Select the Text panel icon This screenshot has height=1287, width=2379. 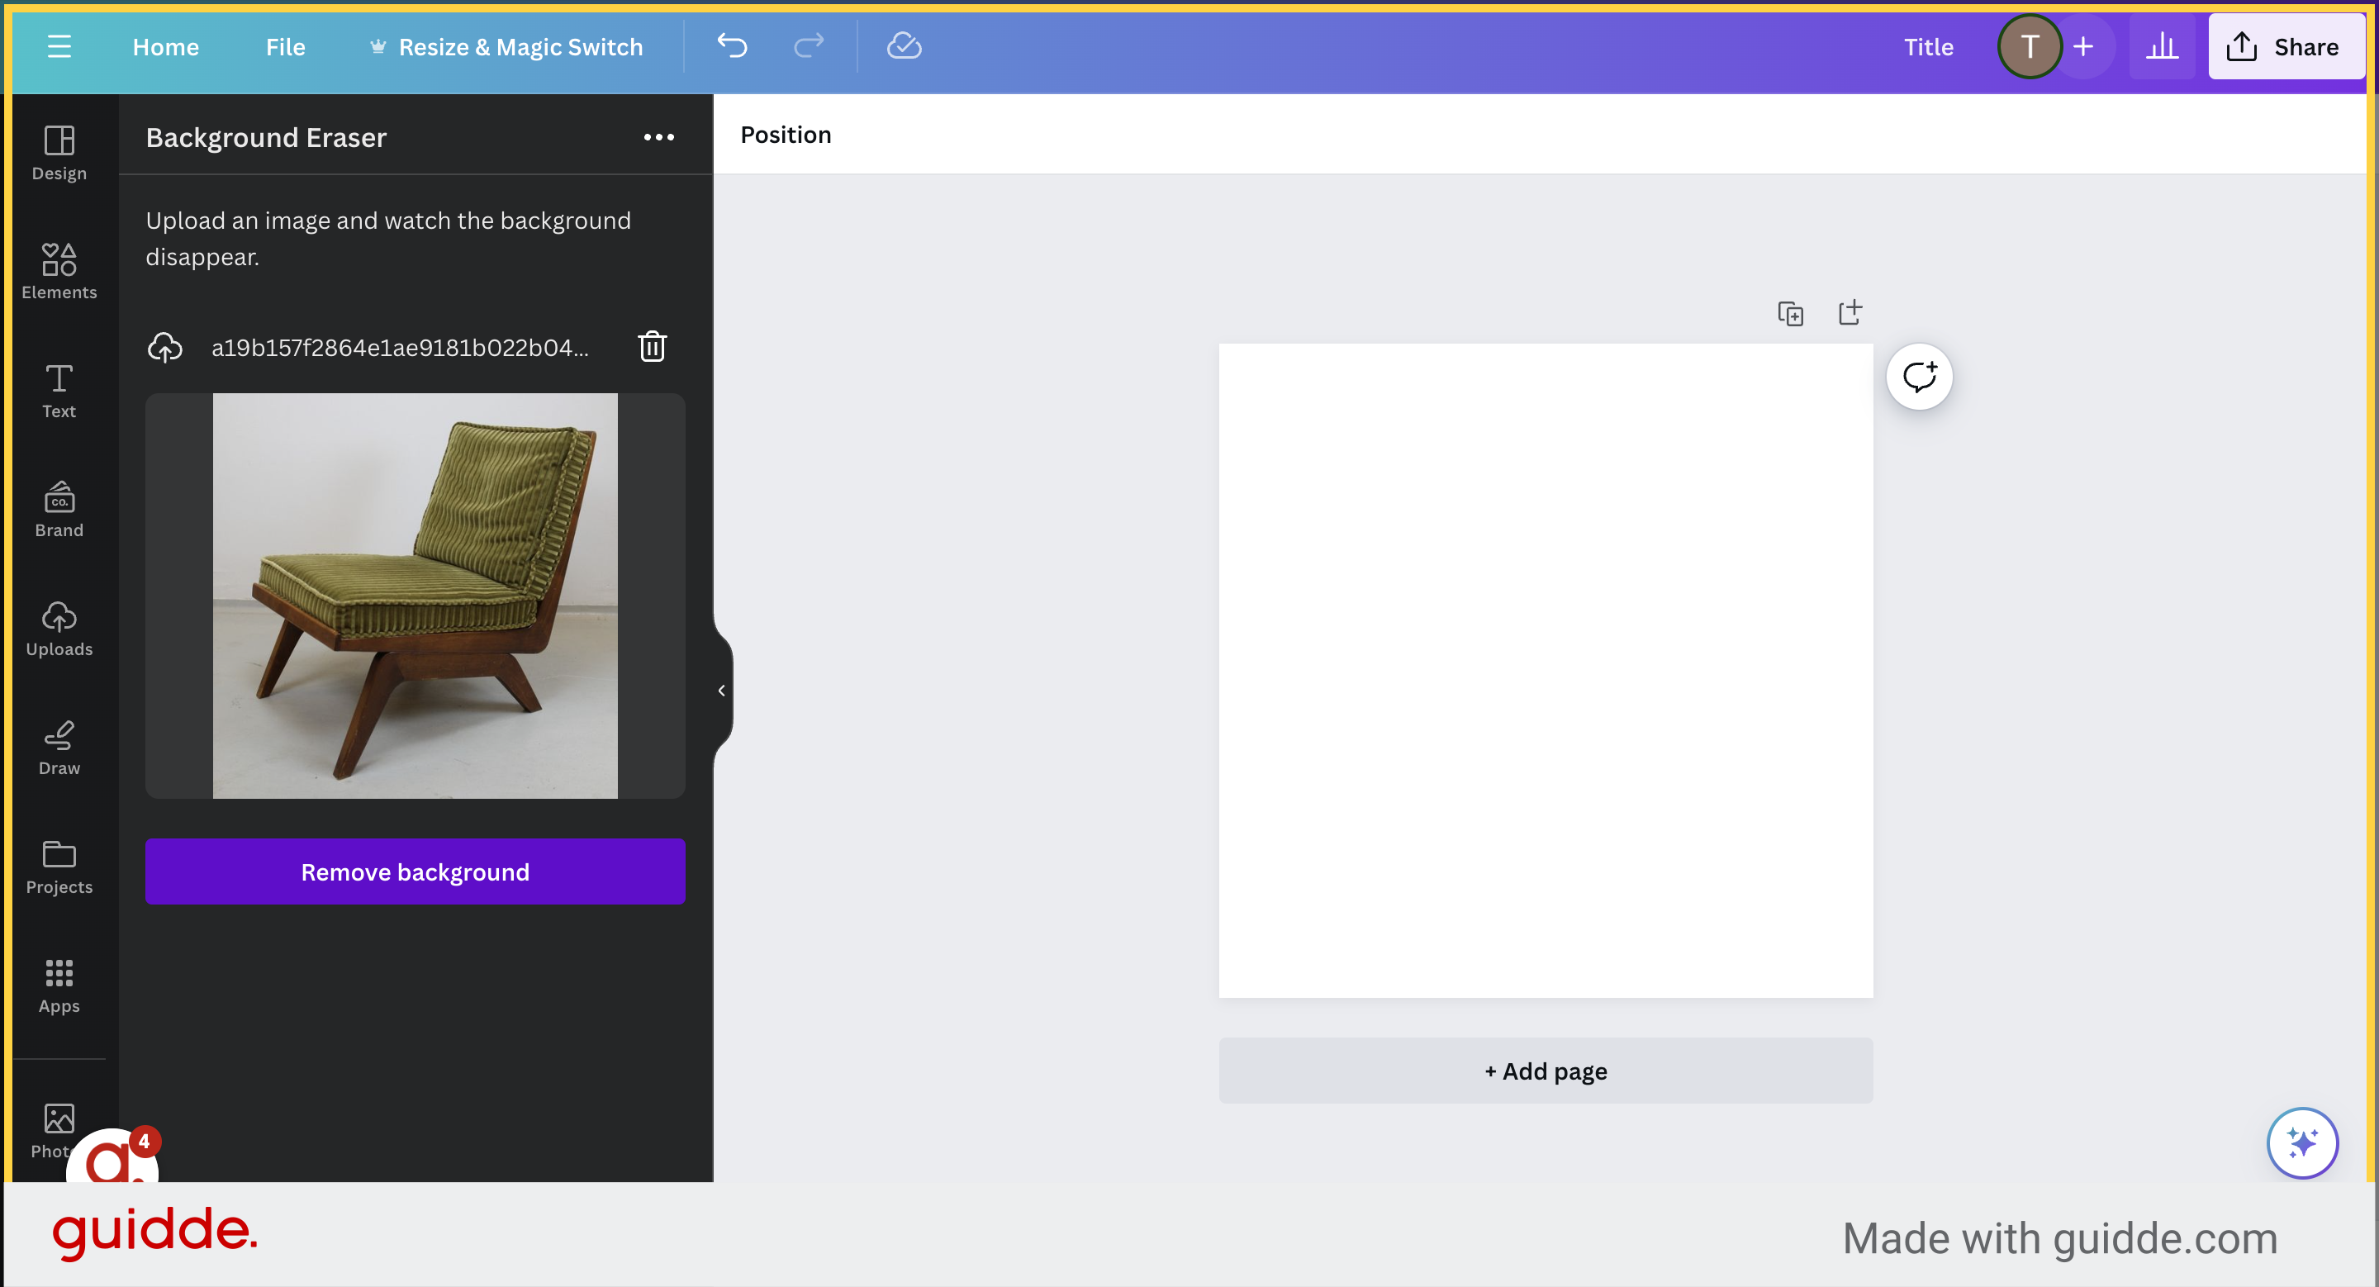pyautogui.click(x=59, y=390)
